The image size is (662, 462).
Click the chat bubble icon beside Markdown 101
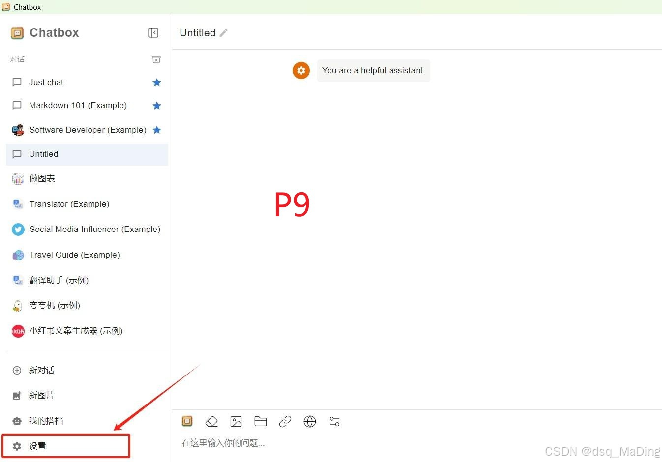[x=17, y=105]
